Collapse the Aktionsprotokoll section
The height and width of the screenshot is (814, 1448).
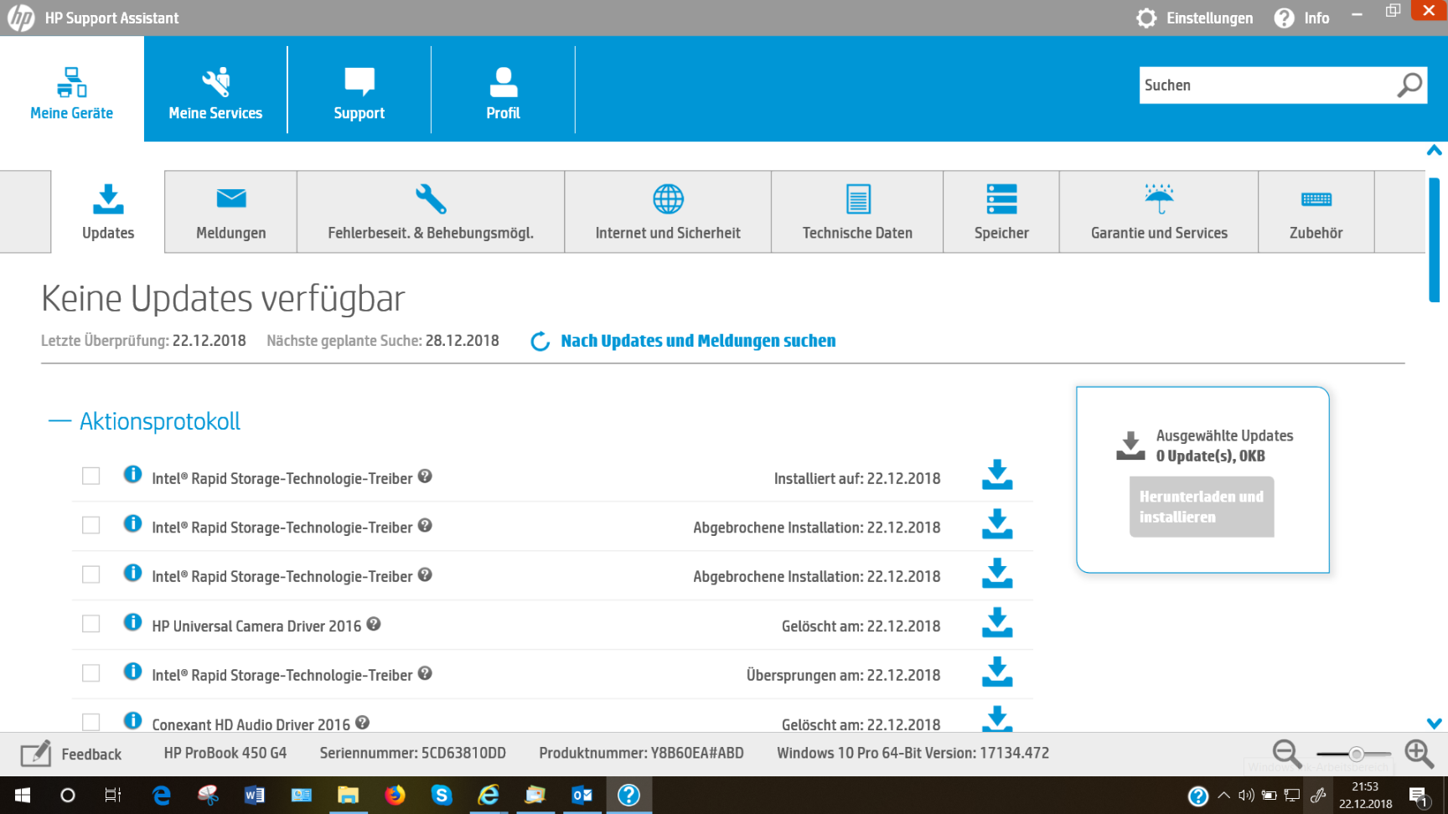tap(59, 421)
